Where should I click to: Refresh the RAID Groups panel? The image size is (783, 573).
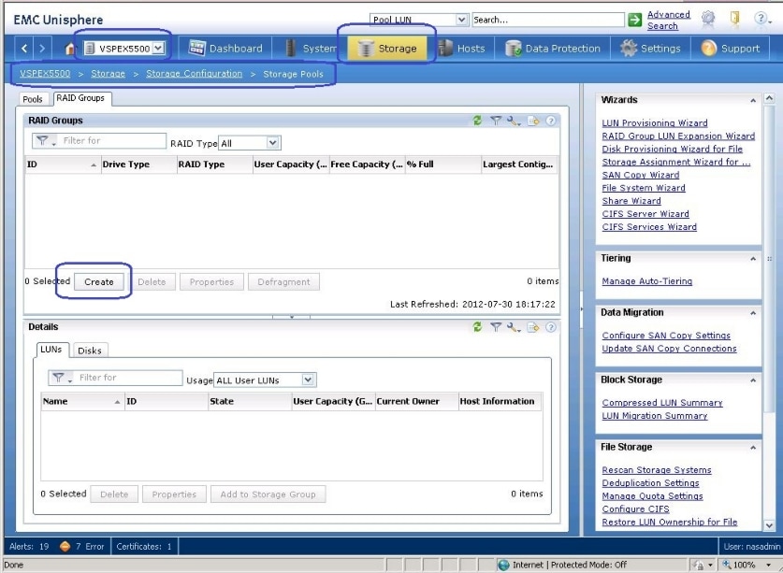point(478,121)
